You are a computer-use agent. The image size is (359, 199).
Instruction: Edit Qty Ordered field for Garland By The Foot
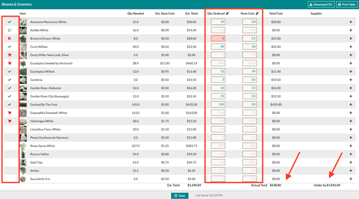coord(218,104)
